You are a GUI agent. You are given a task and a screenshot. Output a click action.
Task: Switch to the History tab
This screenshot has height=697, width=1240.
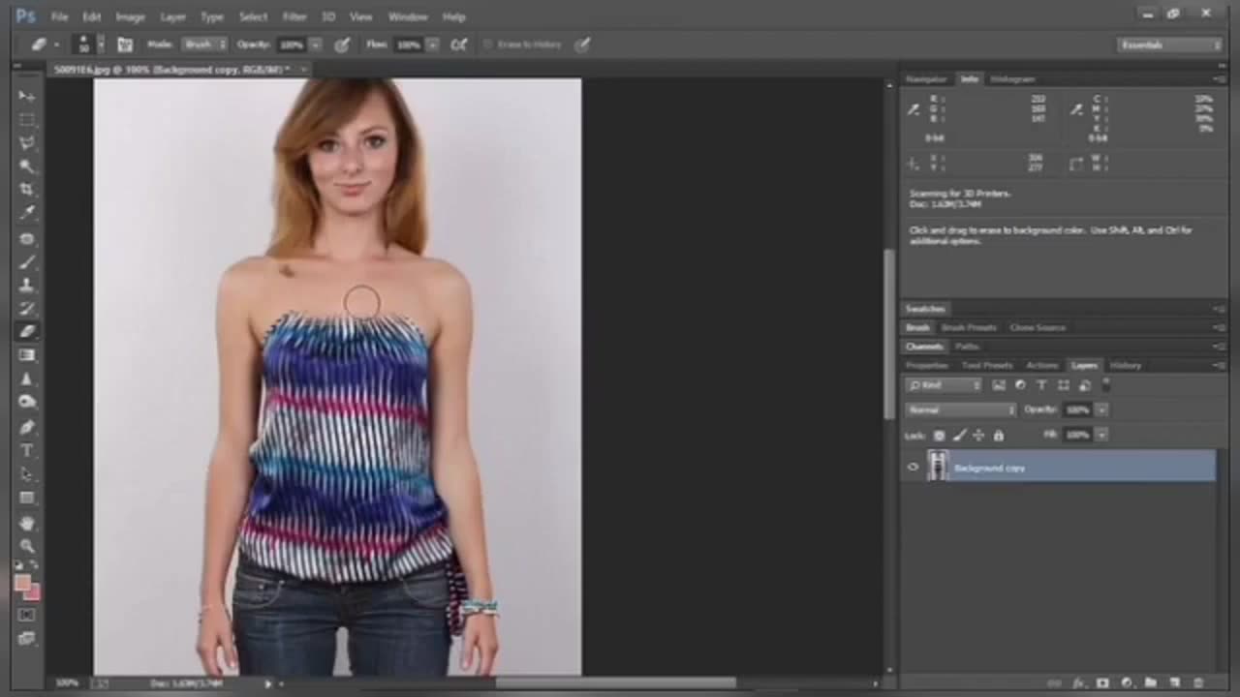click(1125, 365)
